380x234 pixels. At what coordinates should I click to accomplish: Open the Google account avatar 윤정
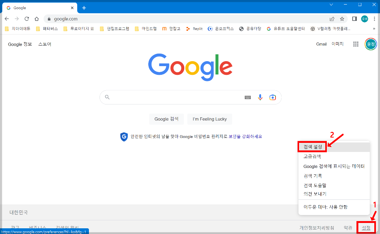371,44
